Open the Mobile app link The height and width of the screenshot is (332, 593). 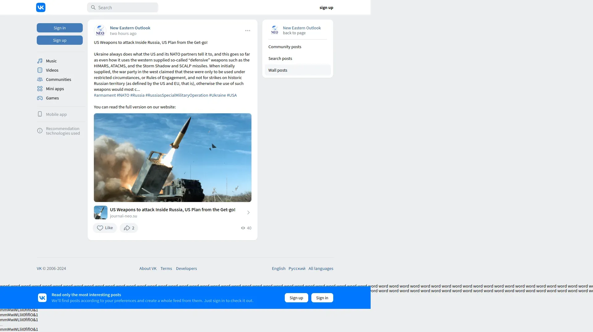point(56,114)
